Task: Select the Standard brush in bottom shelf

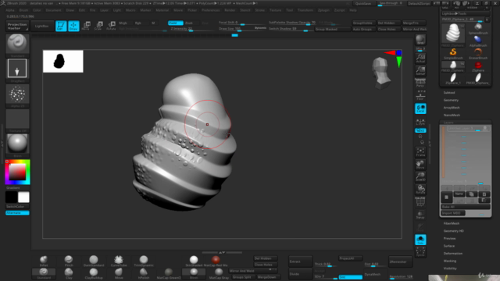Action: pos(44,273)
